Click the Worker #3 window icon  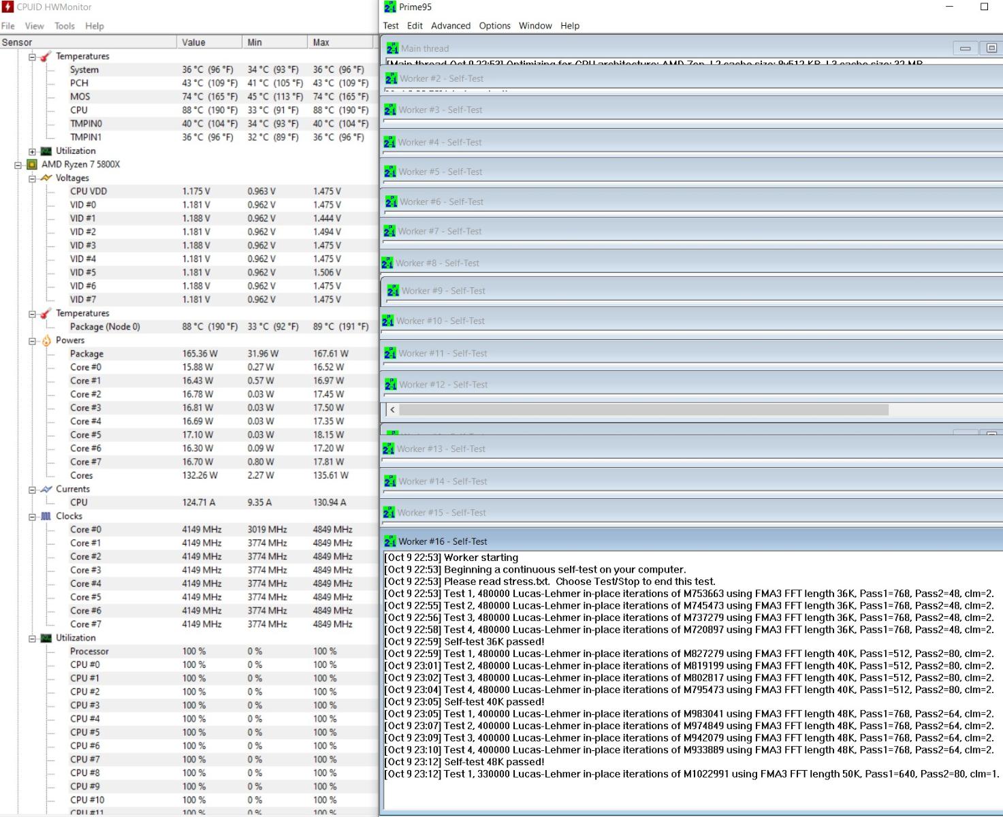(390, 110)
